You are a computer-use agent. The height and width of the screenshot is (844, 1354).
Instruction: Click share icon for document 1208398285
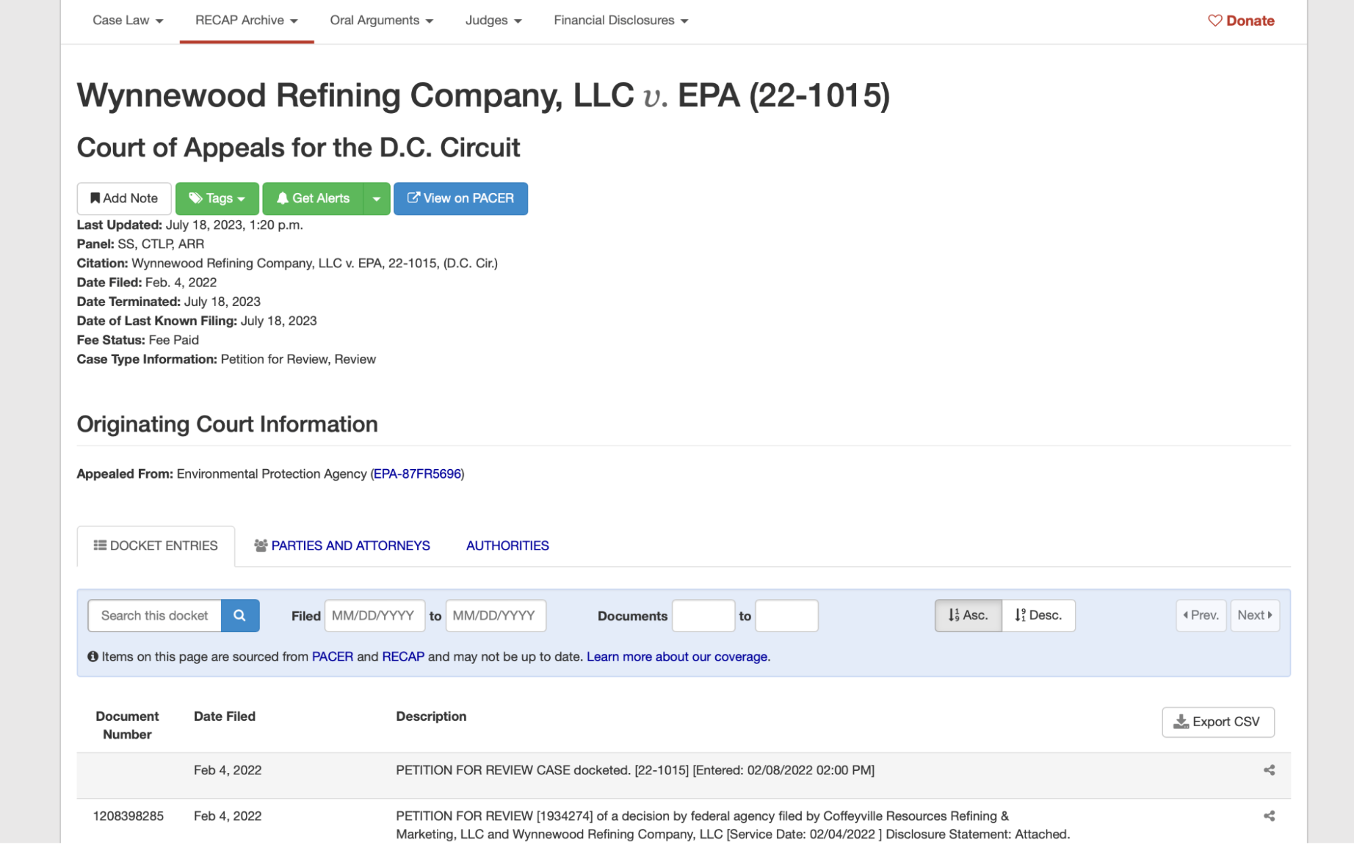coord(1269,816)
